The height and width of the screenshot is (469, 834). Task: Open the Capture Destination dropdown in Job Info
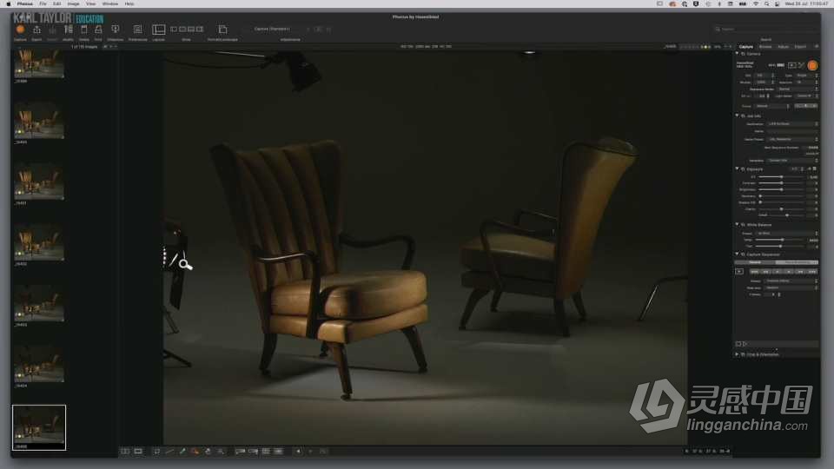[x=792, y=124]
